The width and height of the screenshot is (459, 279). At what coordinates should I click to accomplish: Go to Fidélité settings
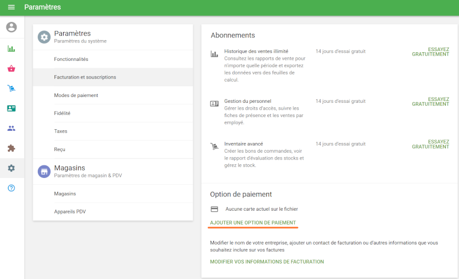[62, 113]
